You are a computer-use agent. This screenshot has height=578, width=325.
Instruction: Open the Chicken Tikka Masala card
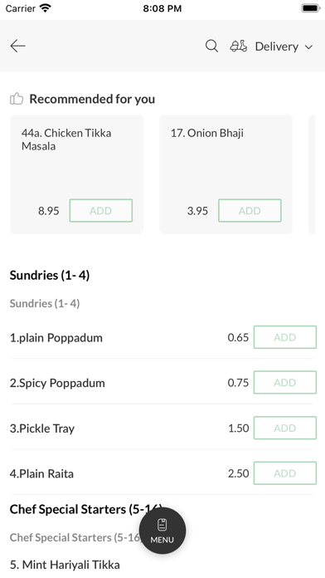tap(77, 174)
